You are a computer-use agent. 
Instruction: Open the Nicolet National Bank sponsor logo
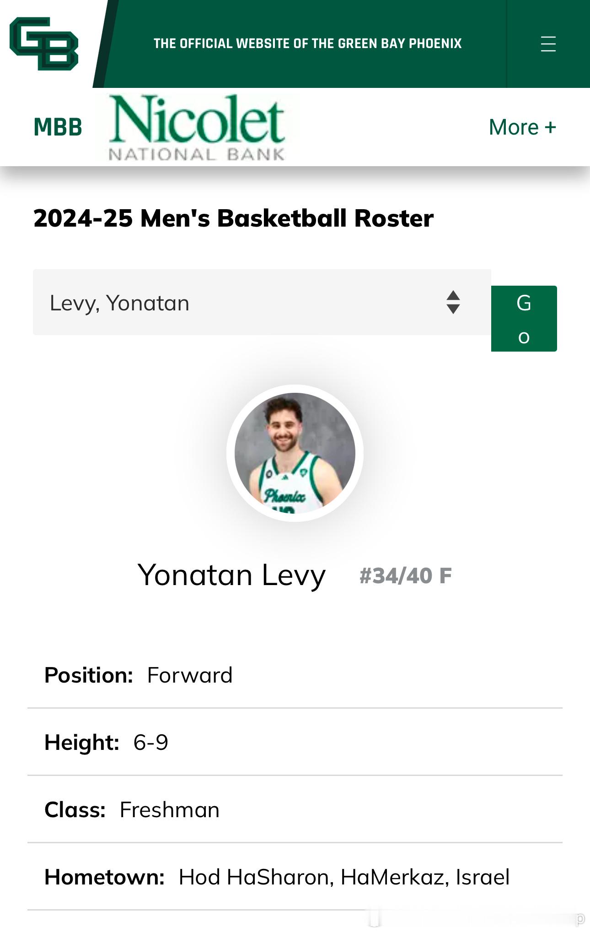click(x=197, y=128)
